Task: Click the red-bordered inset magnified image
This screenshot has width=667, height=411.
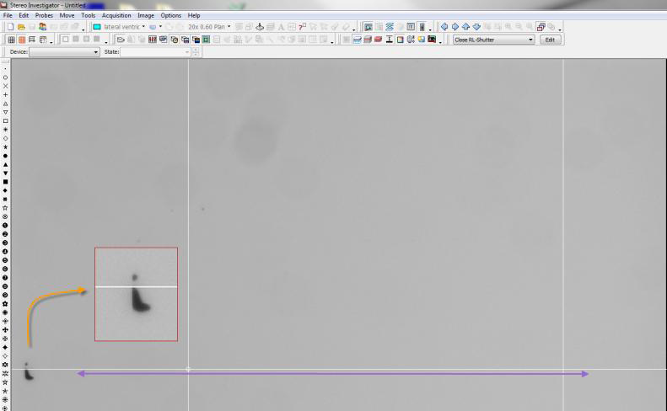Action: (x=136, y=294)
